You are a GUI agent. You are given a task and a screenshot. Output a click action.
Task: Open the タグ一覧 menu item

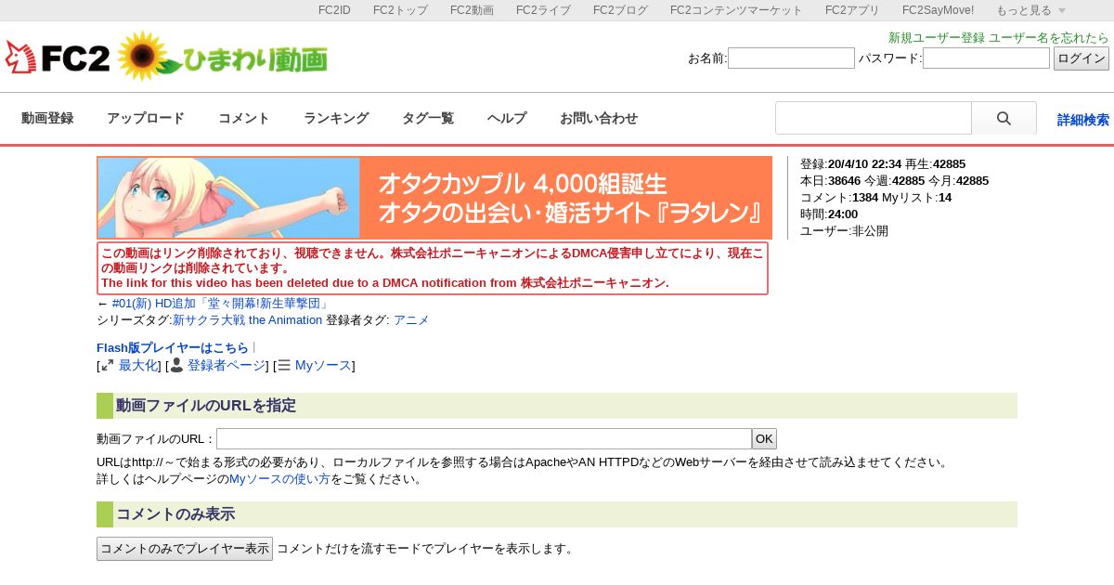pos(428,118)
